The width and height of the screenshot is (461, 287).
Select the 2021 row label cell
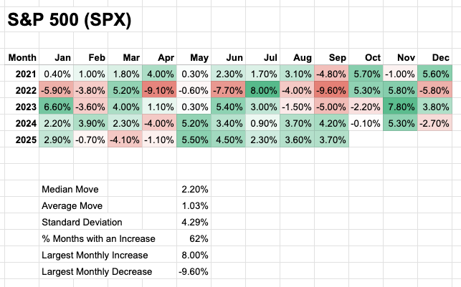(x=20, y=74)
